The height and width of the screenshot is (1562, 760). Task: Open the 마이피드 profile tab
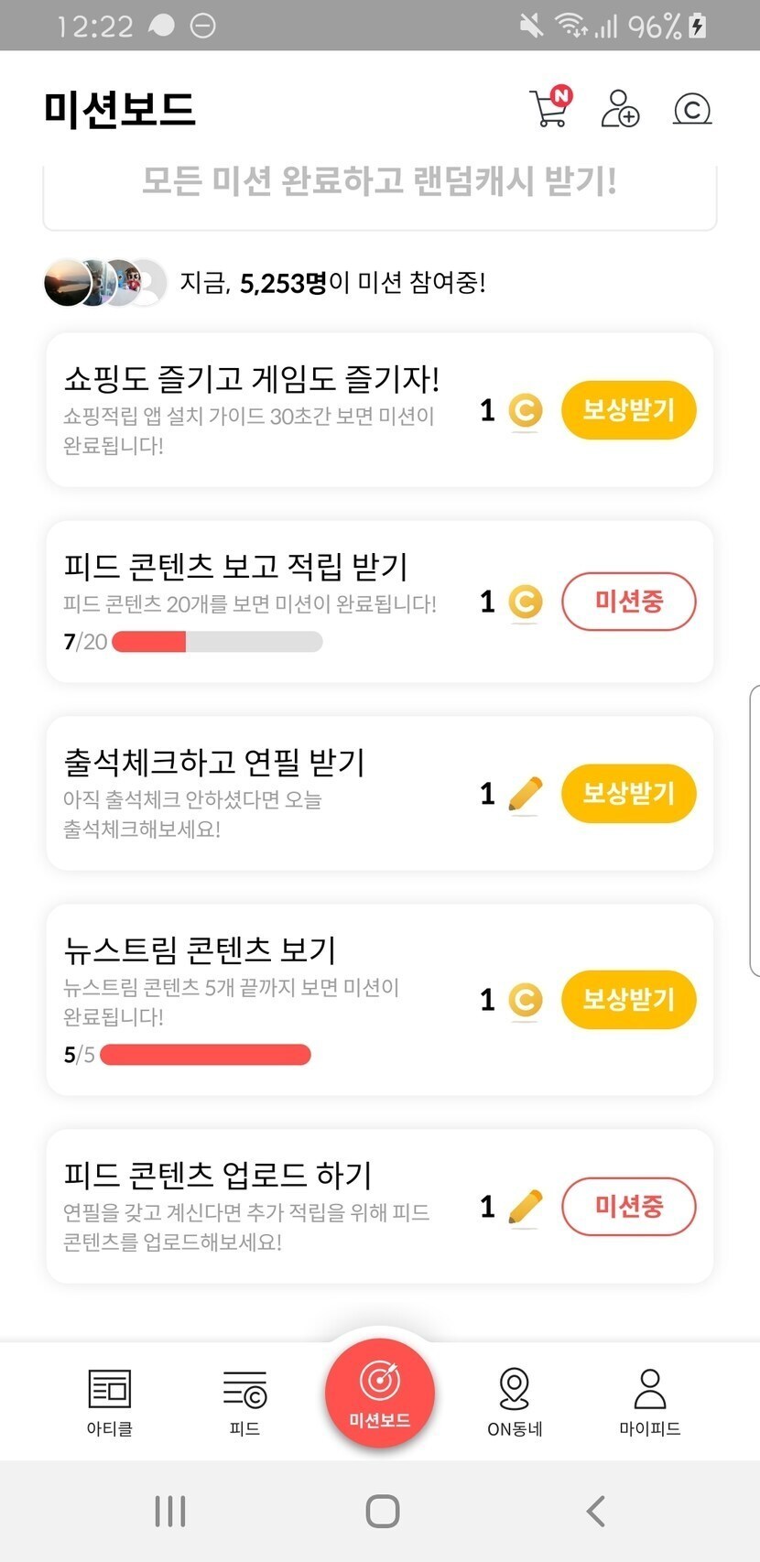(649, 1401)
